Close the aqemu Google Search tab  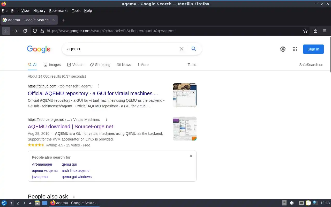point(54,20)
